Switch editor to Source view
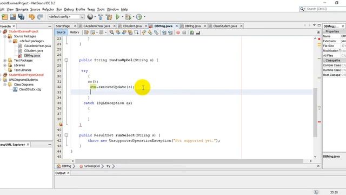Screen dimensions: 346x195 61,32
